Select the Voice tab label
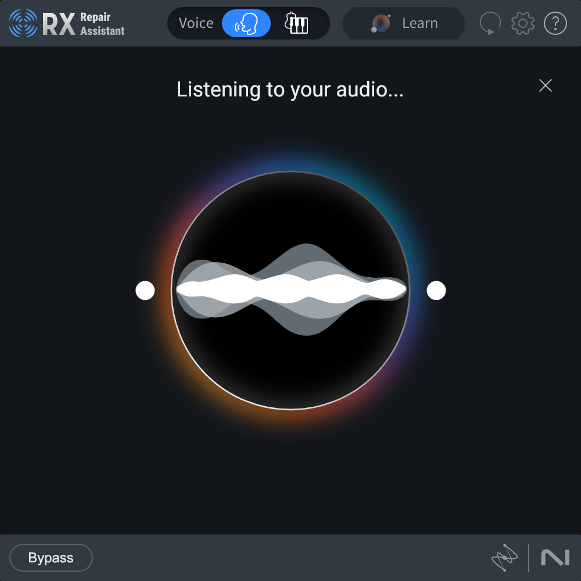Viewport: 581px width, 581px height. pos(196,23)
